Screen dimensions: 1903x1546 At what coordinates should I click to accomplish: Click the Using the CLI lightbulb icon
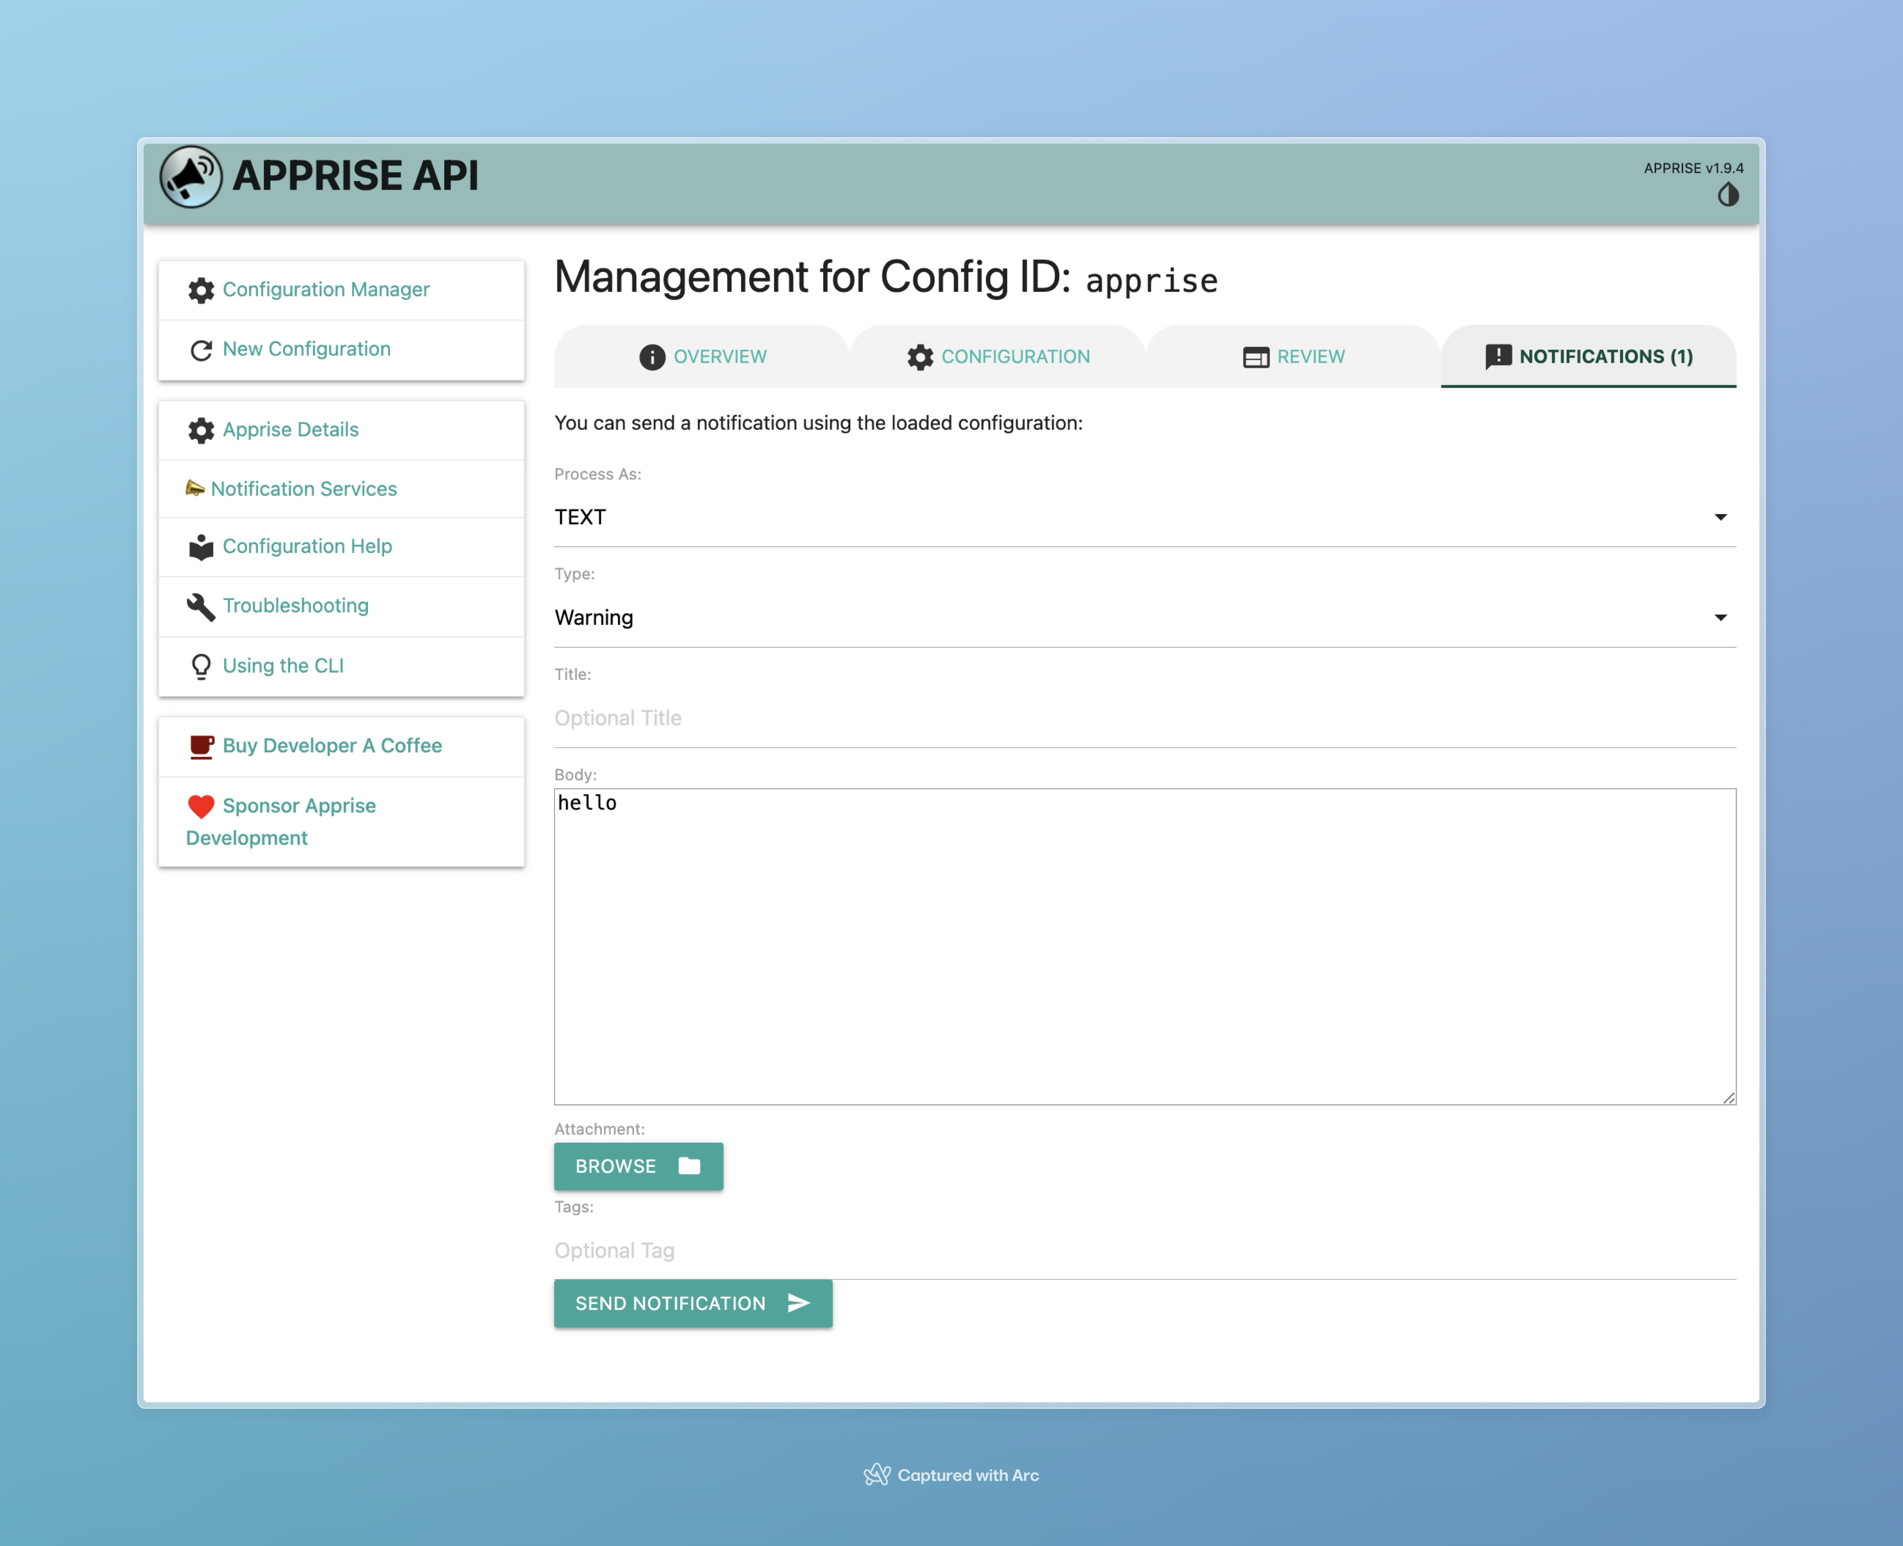[x=201, y=666]
